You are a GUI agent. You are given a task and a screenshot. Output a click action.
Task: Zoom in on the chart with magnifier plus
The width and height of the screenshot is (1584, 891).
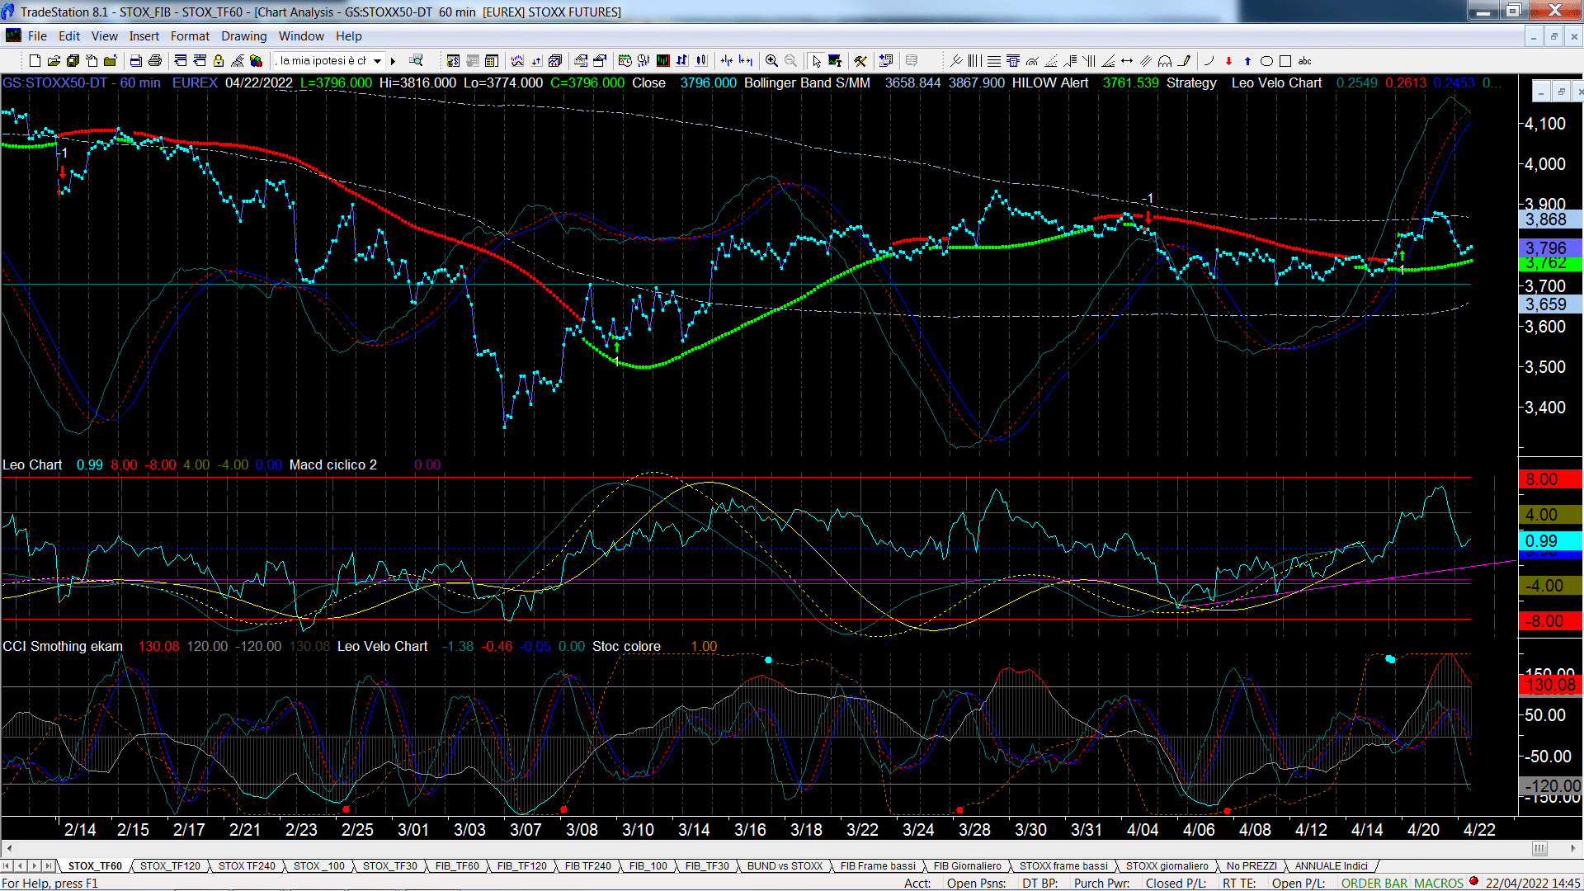[771, 60]
